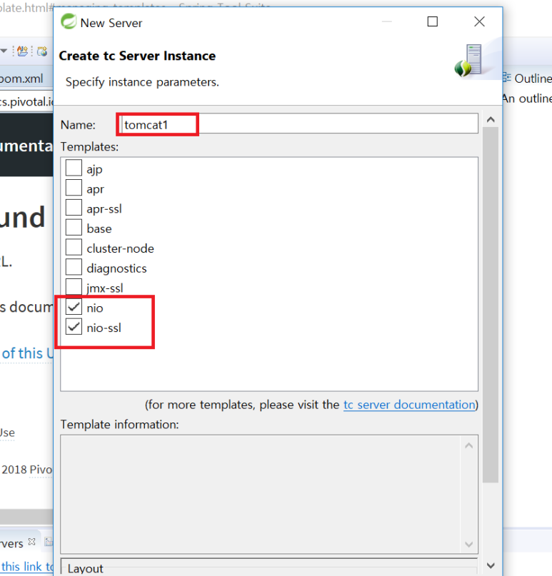
Task: Click the cluster-node template label
Action: 120,248
